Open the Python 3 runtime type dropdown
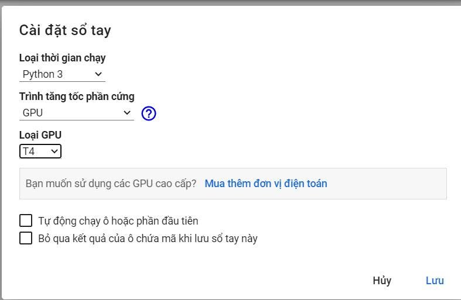This screenshot has height=300, width=461. click(x=62, y=74)
